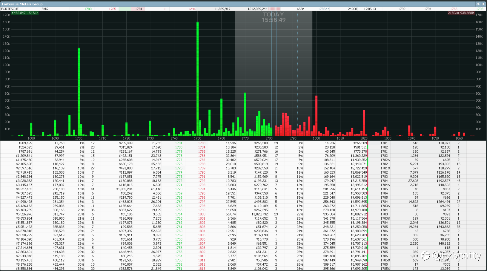Image resolution: width=487 pixels, height=271 pixels.
Task: Click the 11,869,917 volume figure
Action: [x=222, y=9]
